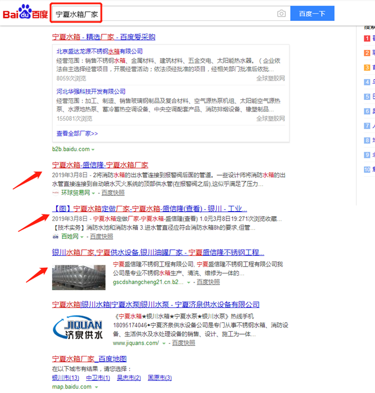Expand dropdown arrow beside map.baidu.com
The image size is (375, 393).
tap(96, 387)
